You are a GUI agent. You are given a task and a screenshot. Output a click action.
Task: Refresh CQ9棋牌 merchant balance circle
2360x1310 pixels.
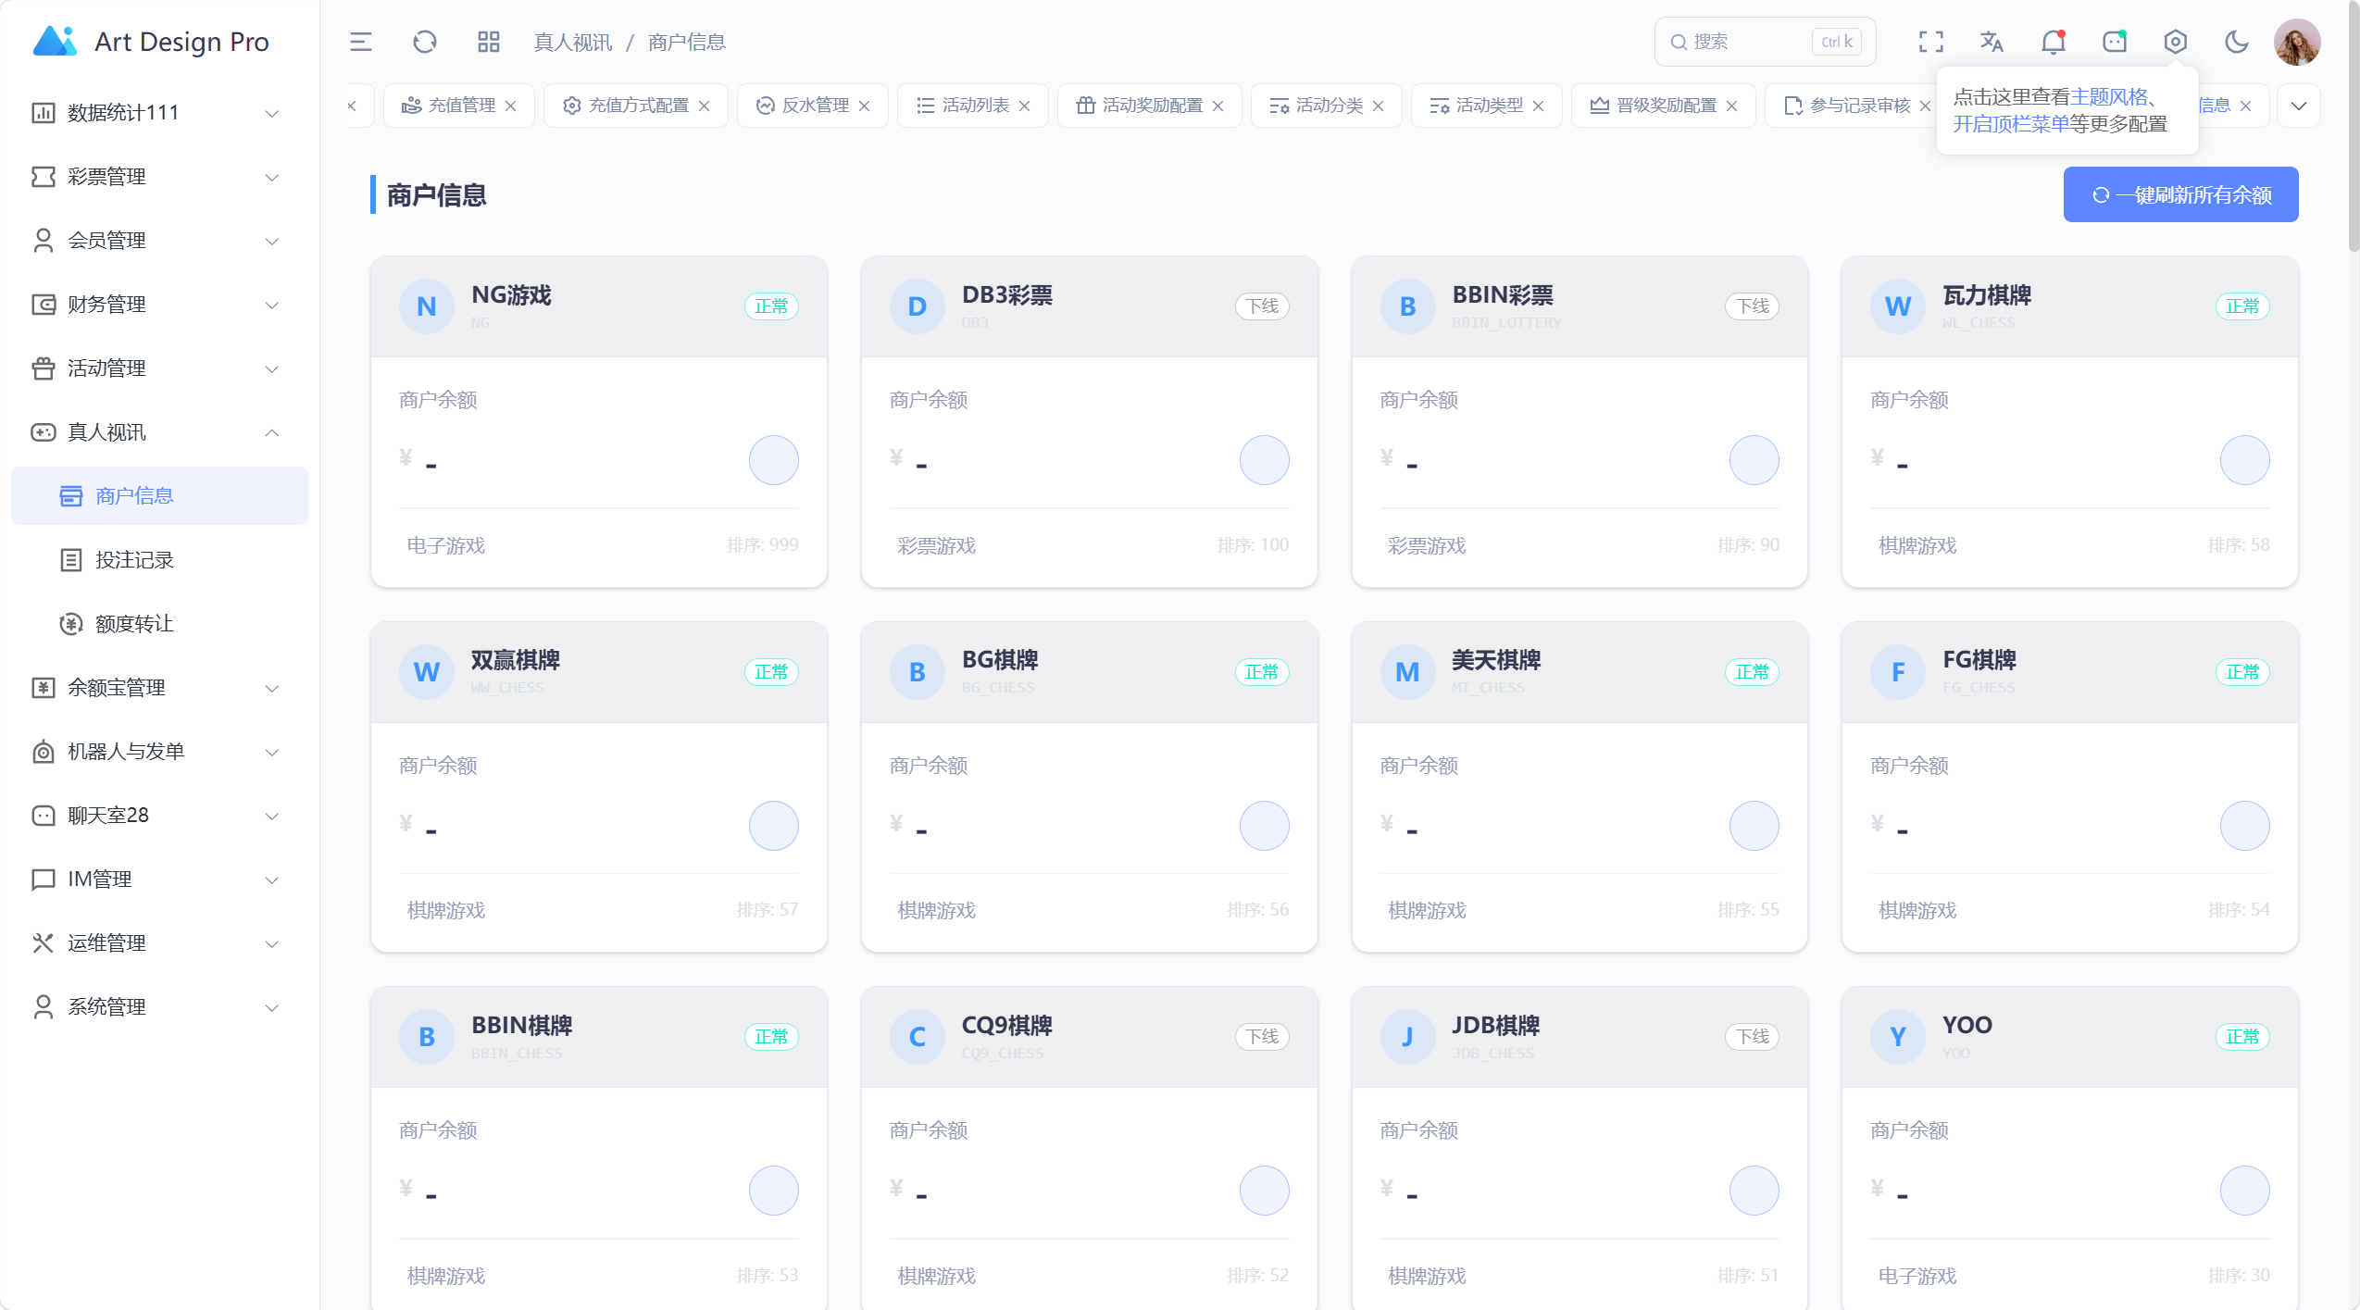point(1264,1191)
